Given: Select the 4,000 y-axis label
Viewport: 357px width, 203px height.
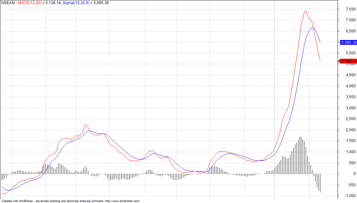Looking at the screenshot, I should (350, 86).
